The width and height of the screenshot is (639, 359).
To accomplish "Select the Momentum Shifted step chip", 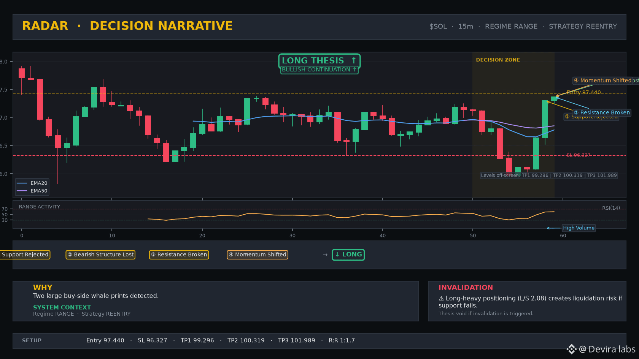I will point(258,255).
